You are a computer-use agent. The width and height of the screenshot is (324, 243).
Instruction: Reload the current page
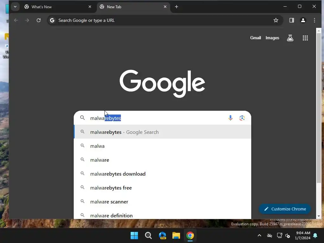(39, 20)
